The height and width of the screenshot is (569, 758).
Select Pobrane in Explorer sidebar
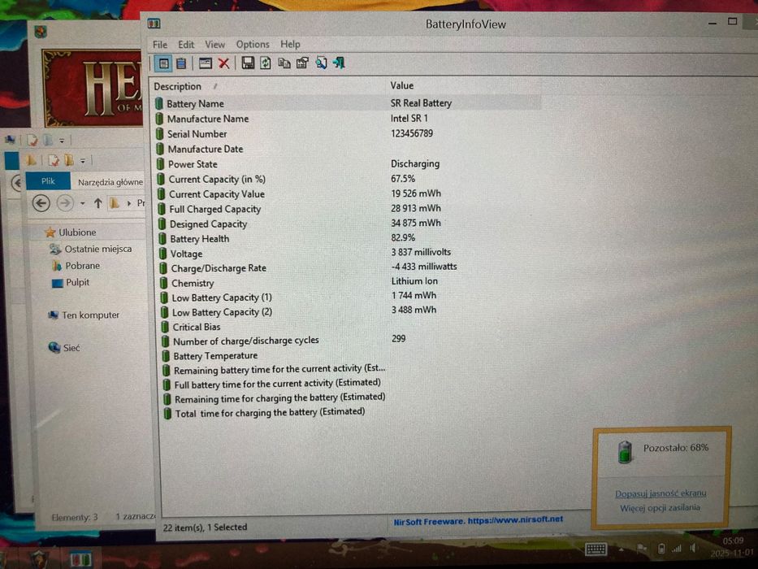click(76, 266)
